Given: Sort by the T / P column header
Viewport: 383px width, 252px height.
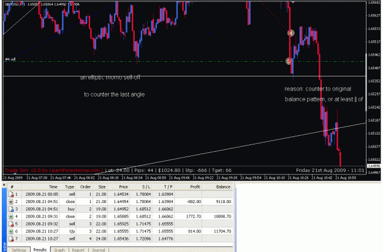Looking at the screenshot, I should pyautogui.click(x=164, y=187).
